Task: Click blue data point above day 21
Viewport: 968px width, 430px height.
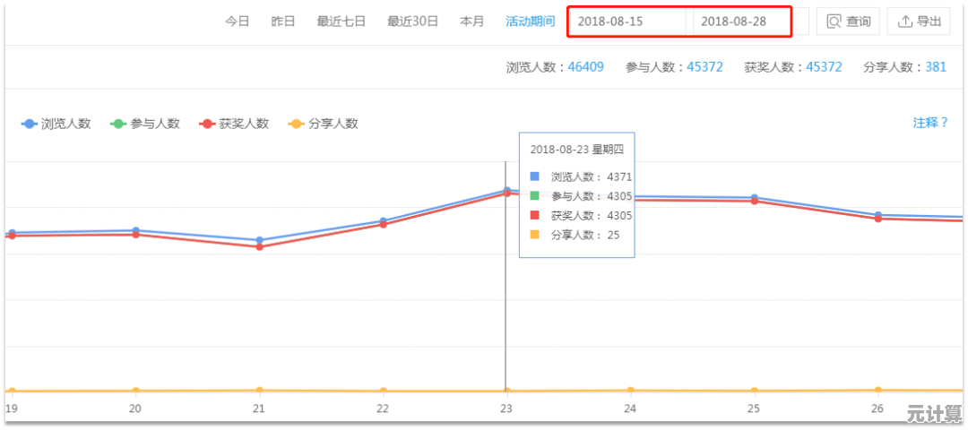Action: [x=260, y=240]
